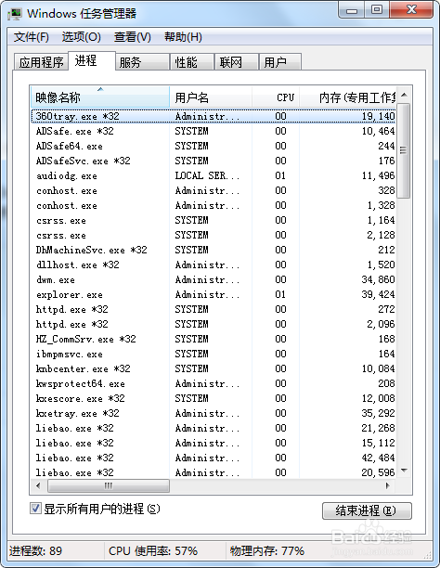The height and width of the screenshot is (568, 440).
Task: Click 进程数: 89 in status bar
Action: click(35, 551)
